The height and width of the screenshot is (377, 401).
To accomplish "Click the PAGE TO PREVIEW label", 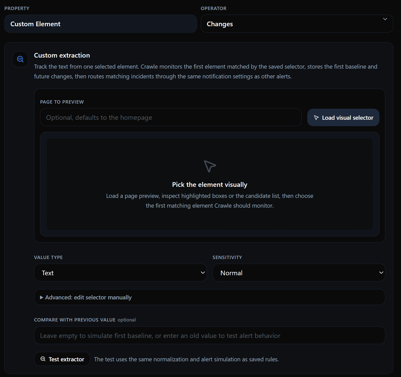I will tap(62, 102).
